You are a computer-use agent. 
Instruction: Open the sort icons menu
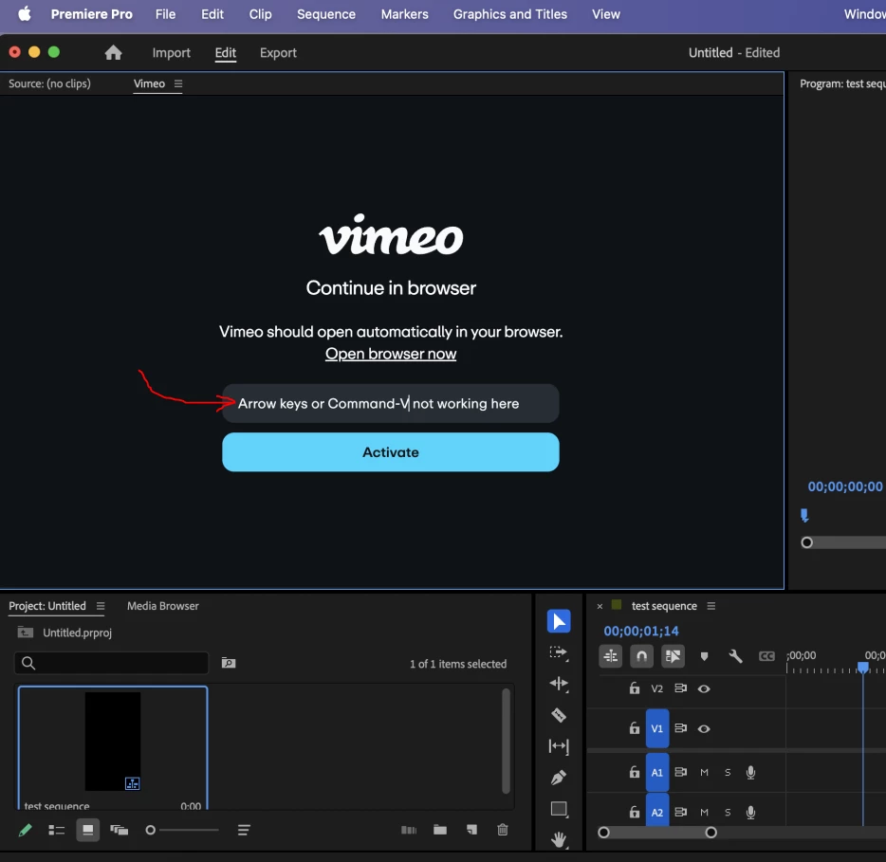click(244, 830)
